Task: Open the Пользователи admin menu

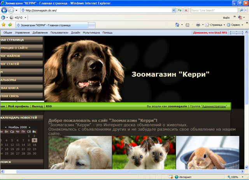Action: pyautogui.click(x=59, y=33)
